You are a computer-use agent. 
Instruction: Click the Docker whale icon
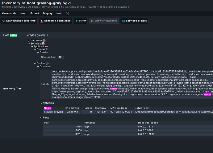point(47,63)
